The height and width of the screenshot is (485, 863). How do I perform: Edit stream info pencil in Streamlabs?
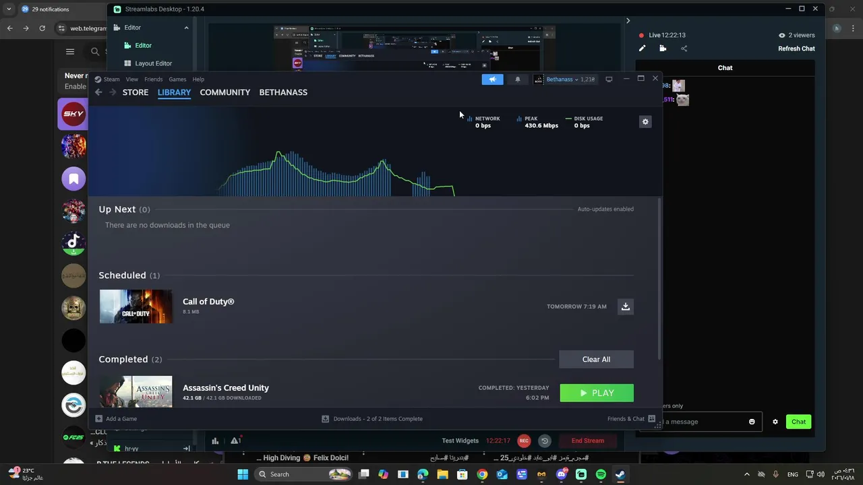pos(642,48)
